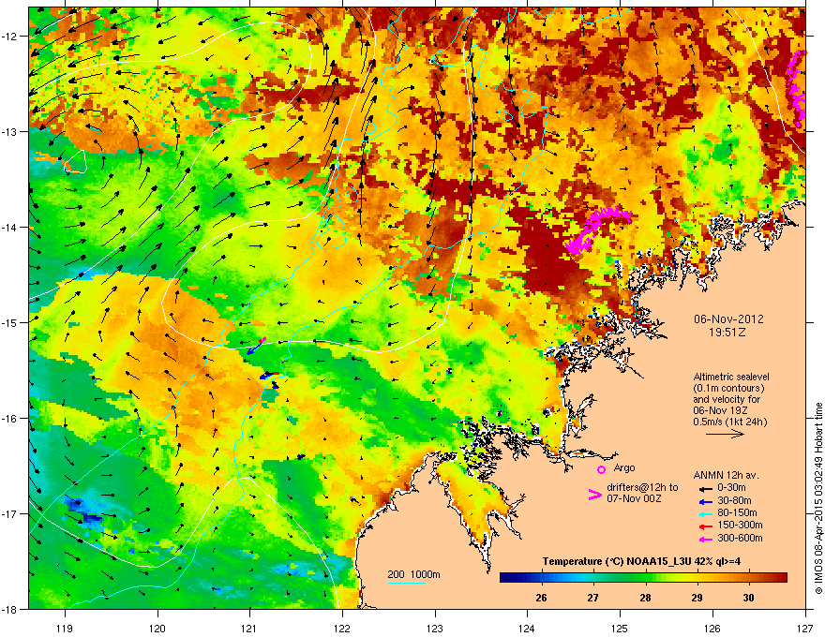Image resolution: width=825 pixels, height=637 pixels.
Task: Click the magenta arrow beside 300-600m
Action: click(x=705, y=539)
